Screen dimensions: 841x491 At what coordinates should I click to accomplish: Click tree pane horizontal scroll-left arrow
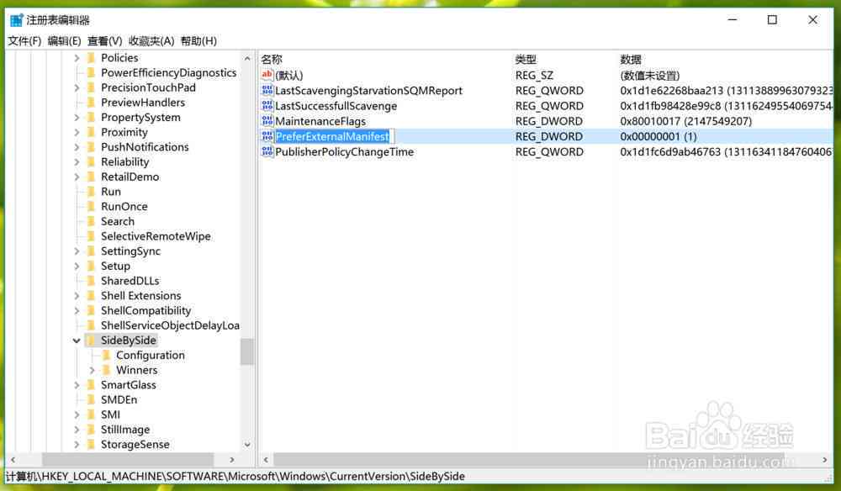pos(13,460)
